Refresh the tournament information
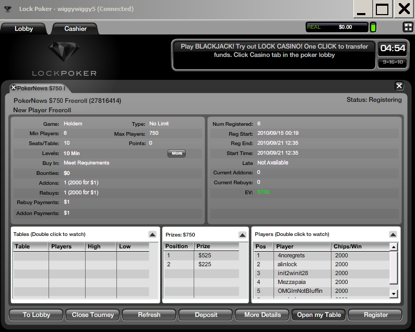Image resolution: width=415 pixels, height=332 pixels. [x=149, y=315]
